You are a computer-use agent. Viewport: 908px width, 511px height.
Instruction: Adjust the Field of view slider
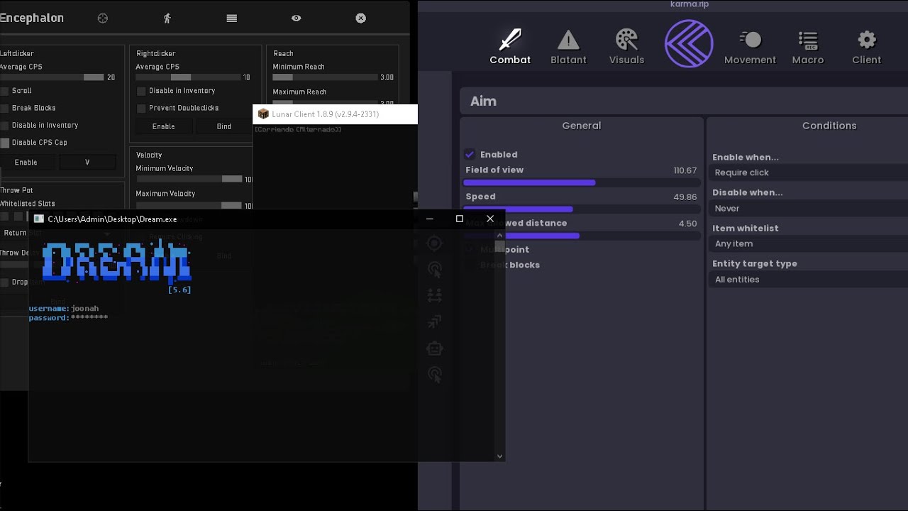pos(580,182)
